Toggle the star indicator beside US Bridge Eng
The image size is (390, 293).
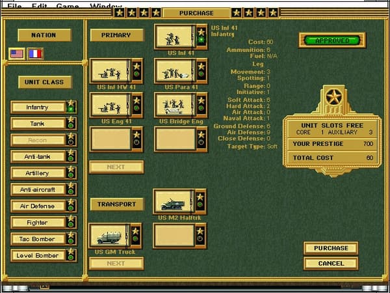pos(201,105)
